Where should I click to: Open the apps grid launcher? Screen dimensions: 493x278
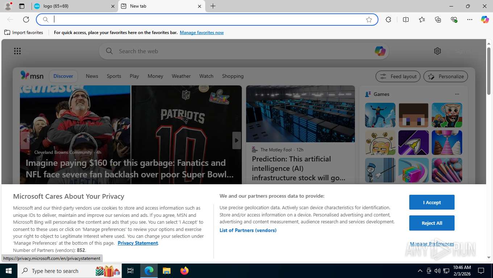(17, 51)
